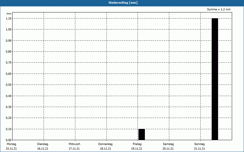Select the Montag day label

pos(11,144)
